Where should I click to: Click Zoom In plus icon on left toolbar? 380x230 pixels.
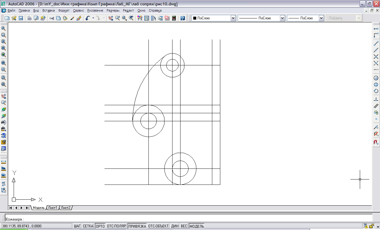point(4,63)
